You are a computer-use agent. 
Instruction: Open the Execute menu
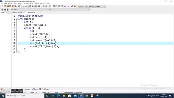pyautogui.click(x=26, y=4)
